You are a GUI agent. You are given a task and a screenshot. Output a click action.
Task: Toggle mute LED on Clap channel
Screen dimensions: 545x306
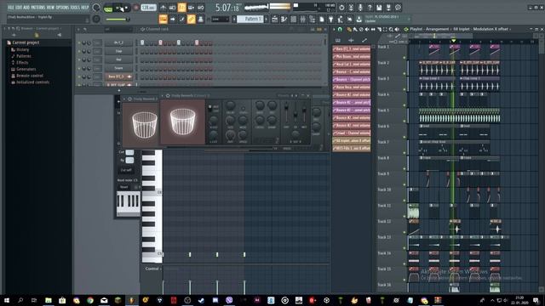pos(79,51)
